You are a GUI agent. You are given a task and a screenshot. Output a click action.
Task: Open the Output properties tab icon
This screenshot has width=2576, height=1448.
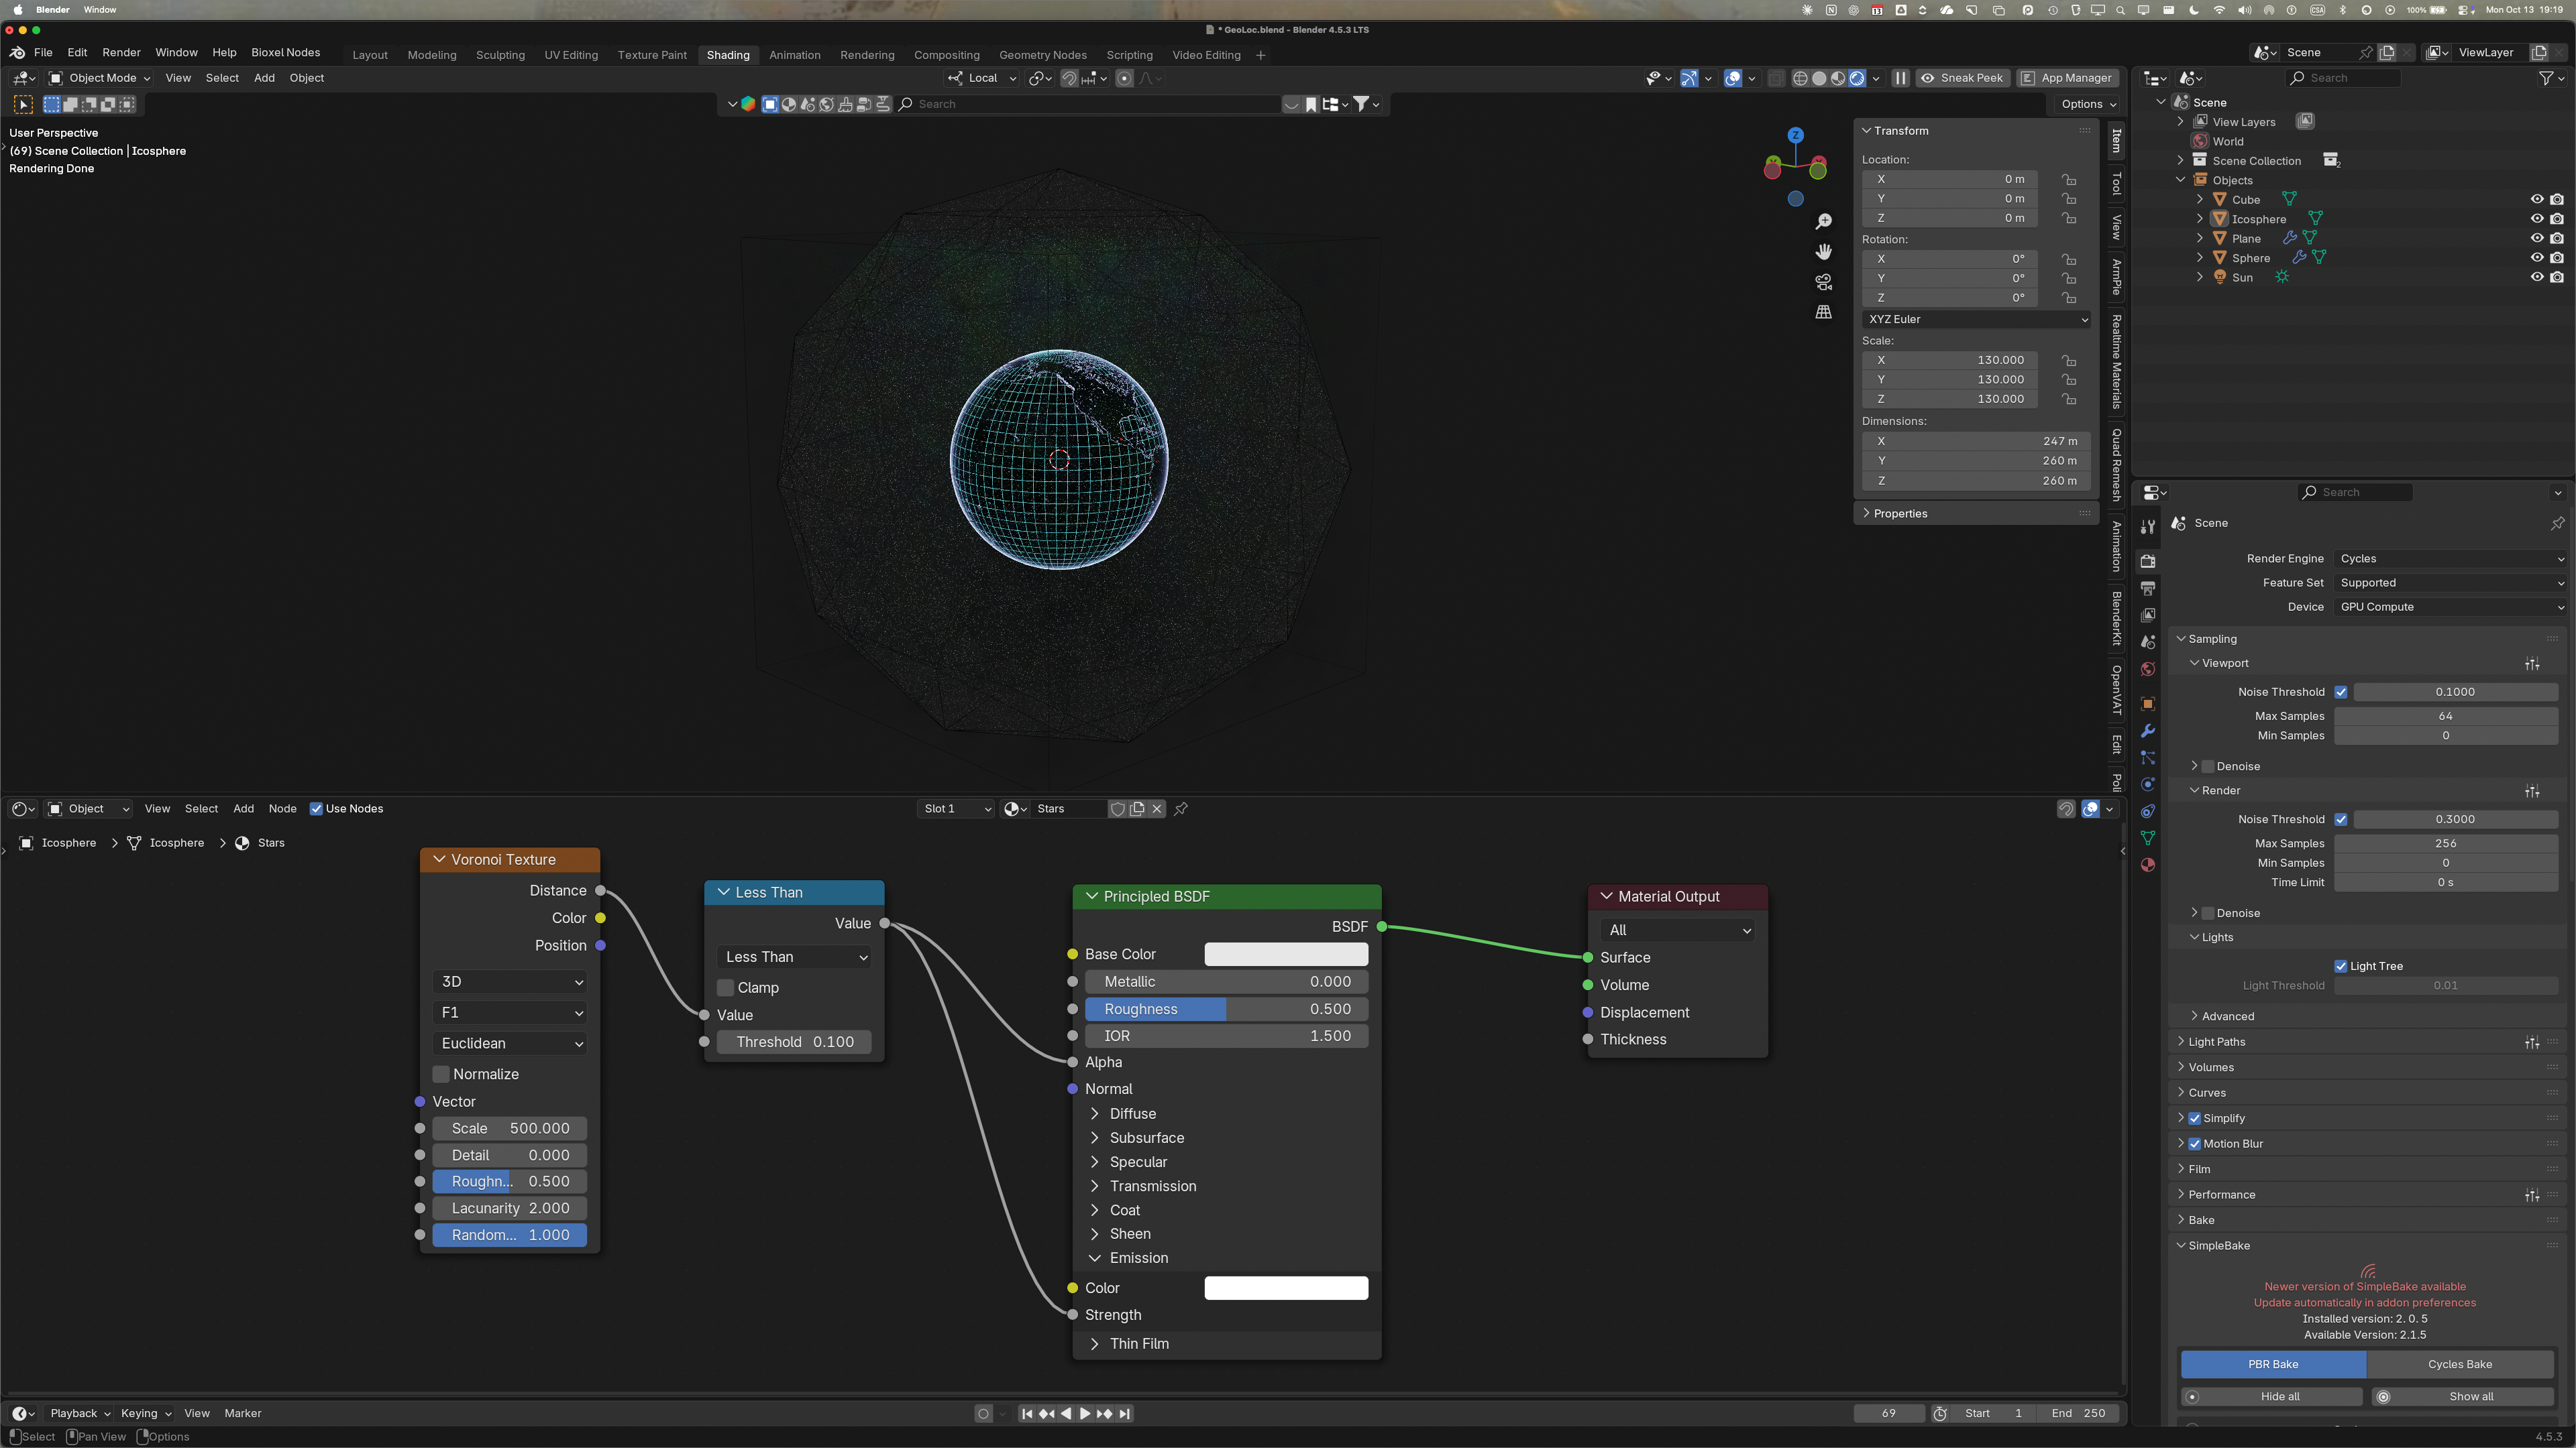[2147, 588]
